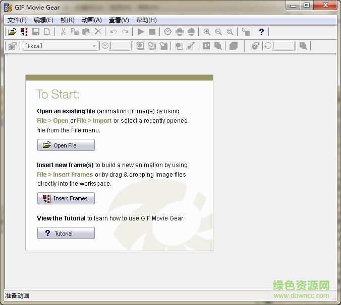Expand the [None] dropdown list
Screen dimensions: 341x305
(94, 46)
